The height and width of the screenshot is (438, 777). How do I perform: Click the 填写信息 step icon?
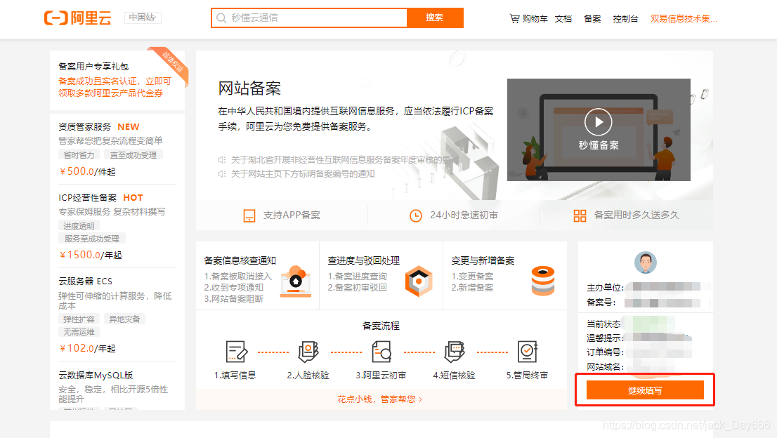[236, 352]
